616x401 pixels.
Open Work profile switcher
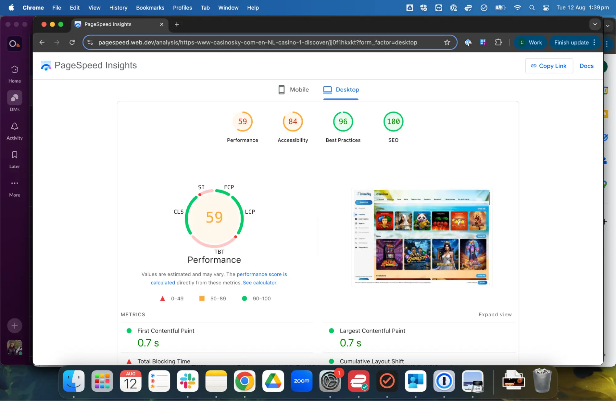coord(530,43)
